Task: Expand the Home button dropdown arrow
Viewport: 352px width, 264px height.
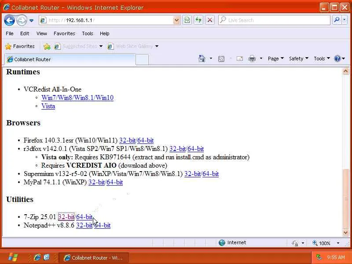Action: click(211, 59)
